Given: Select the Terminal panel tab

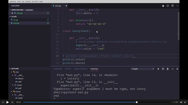Looking at the screenshot, I should click(x=94, y=69).
